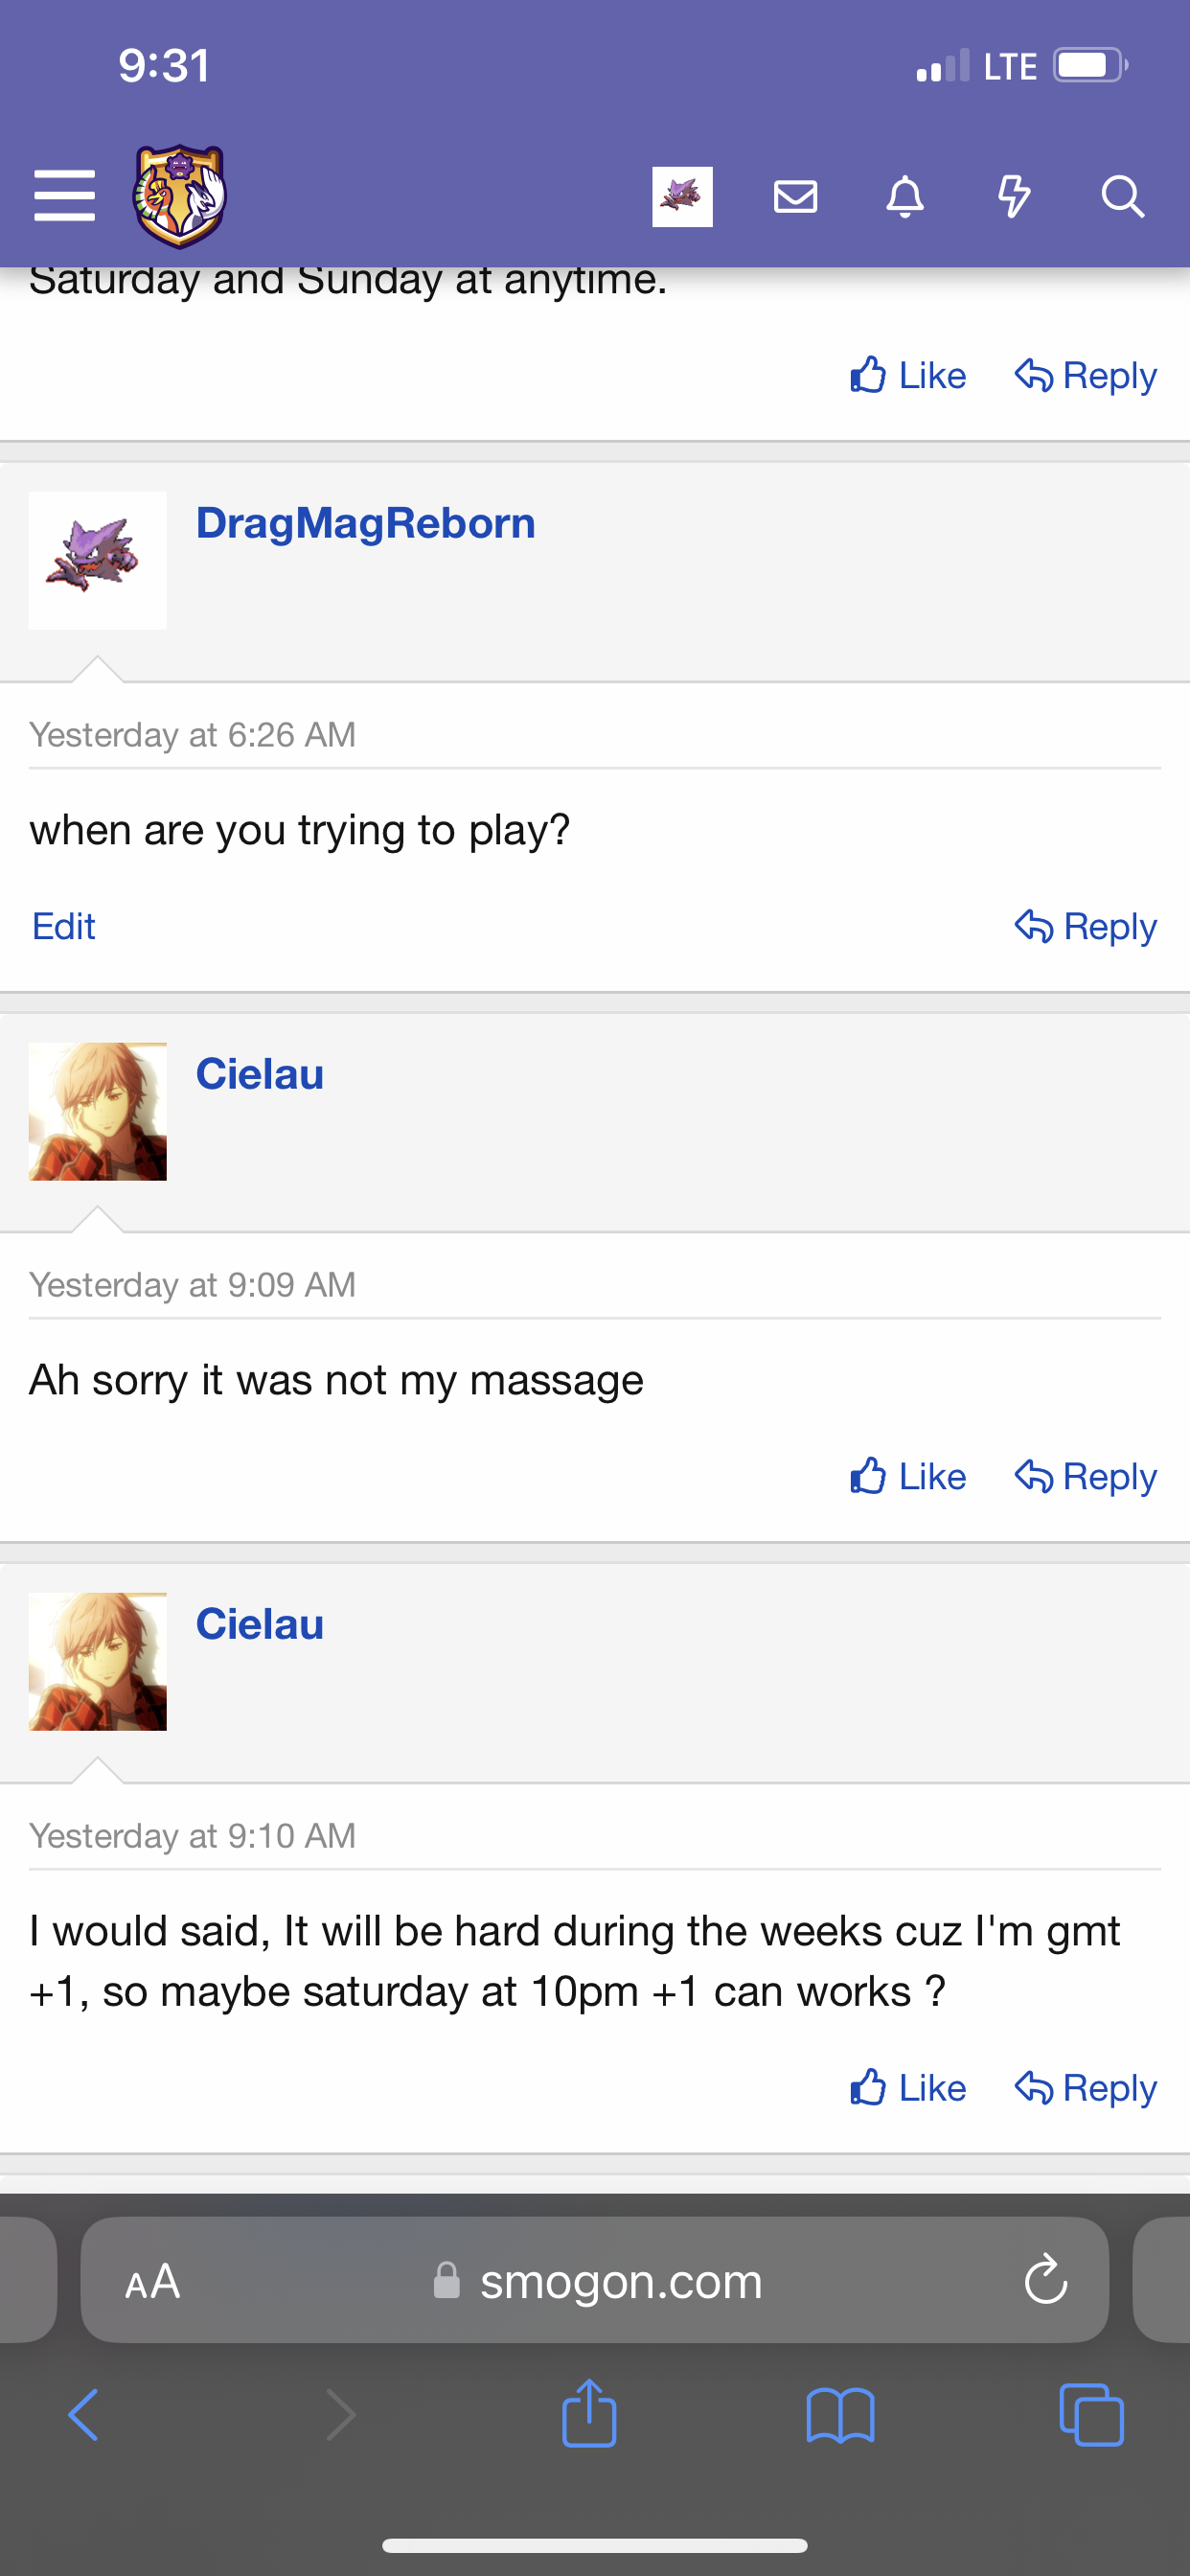
Task: Open the Safari tabs overview icon
Action: pos(1090,2415)
